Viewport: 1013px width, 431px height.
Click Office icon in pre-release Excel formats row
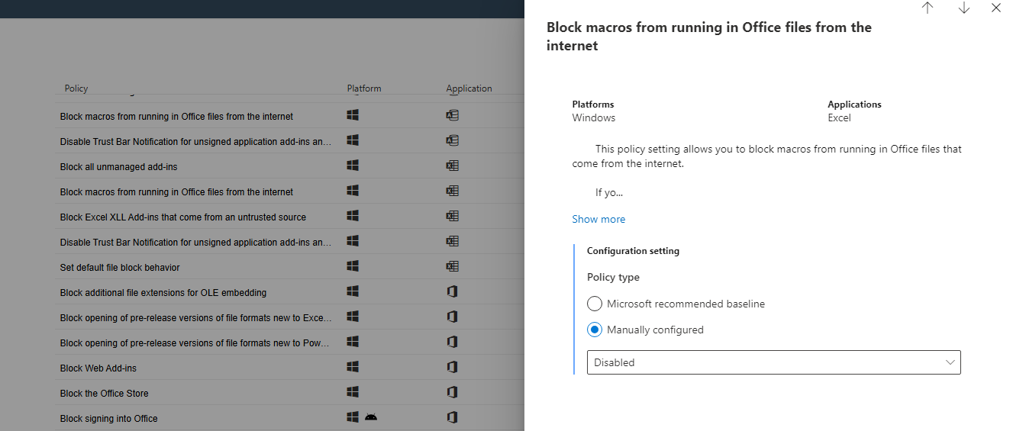[x=452, y=317]
